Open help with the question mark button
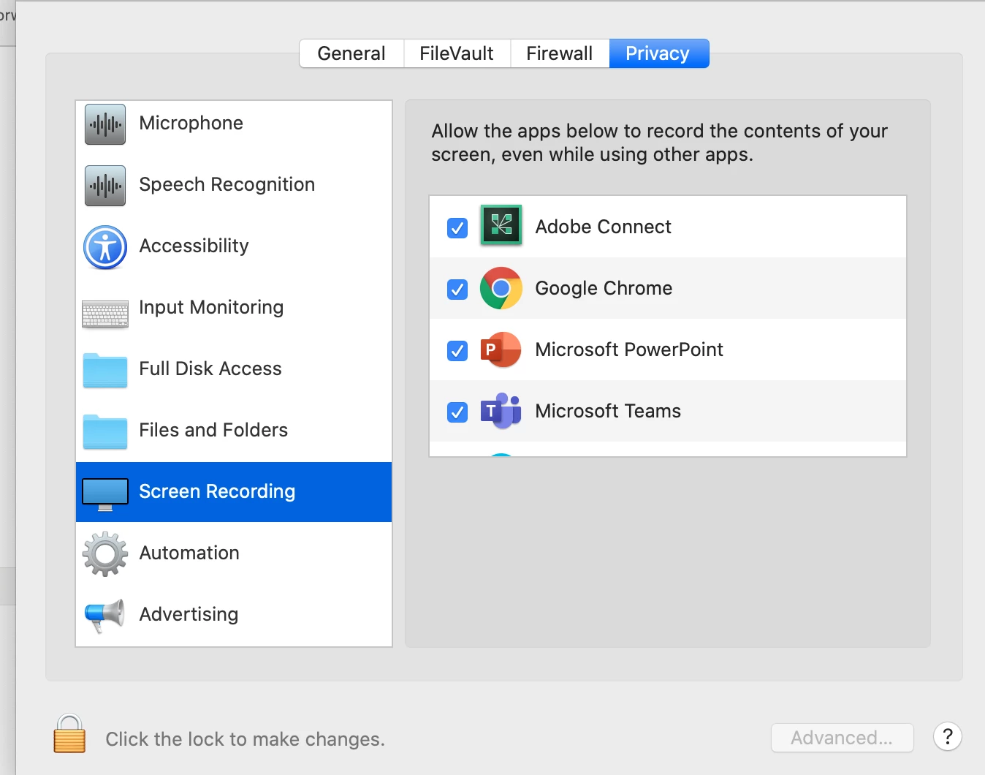Viewport: 985px width, 775px height. (x=948, y=736)
